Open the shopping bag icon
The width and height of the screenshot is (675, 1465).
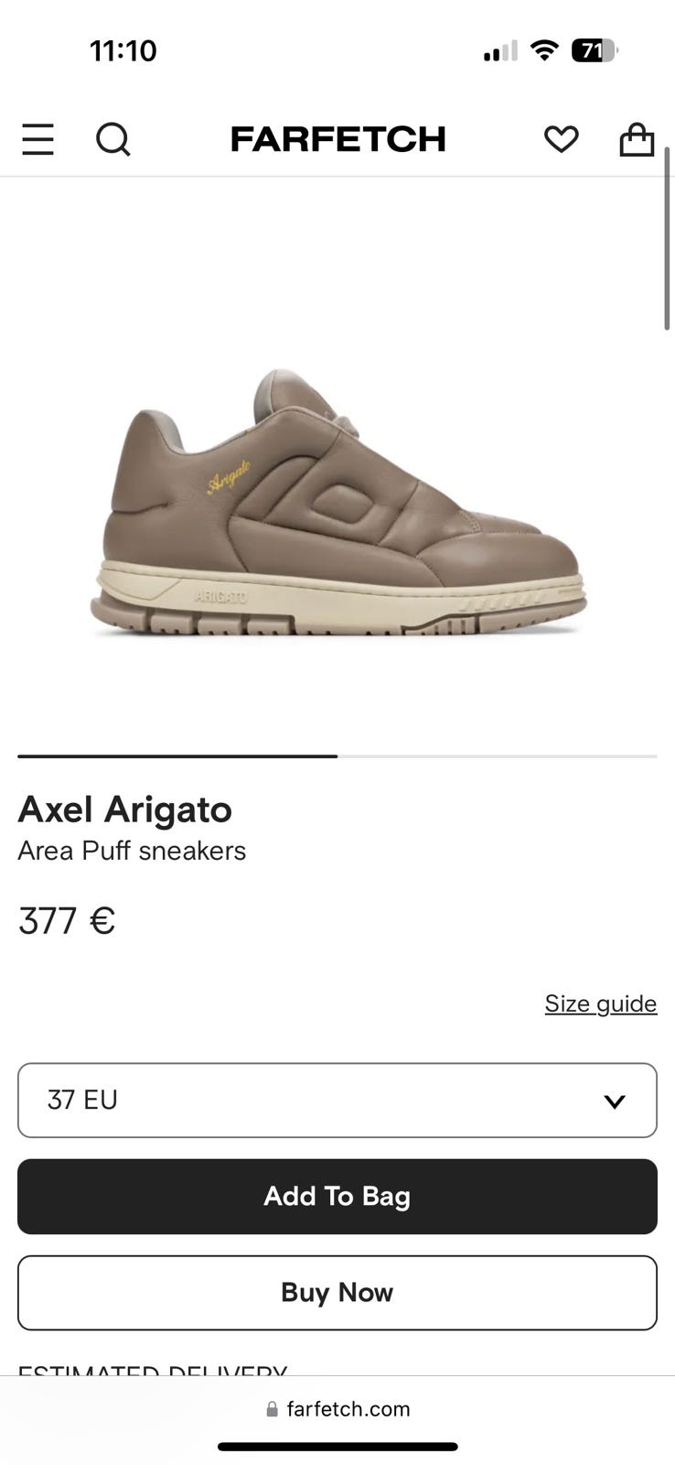click(637, 139)
